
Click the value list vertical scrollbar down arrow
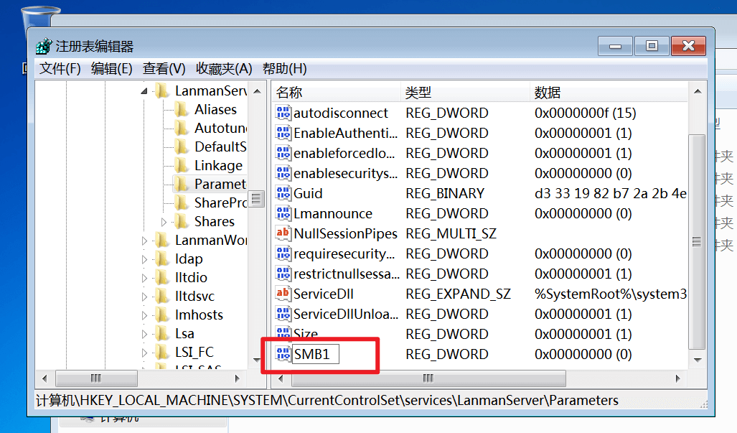click(x=696, y=360)
